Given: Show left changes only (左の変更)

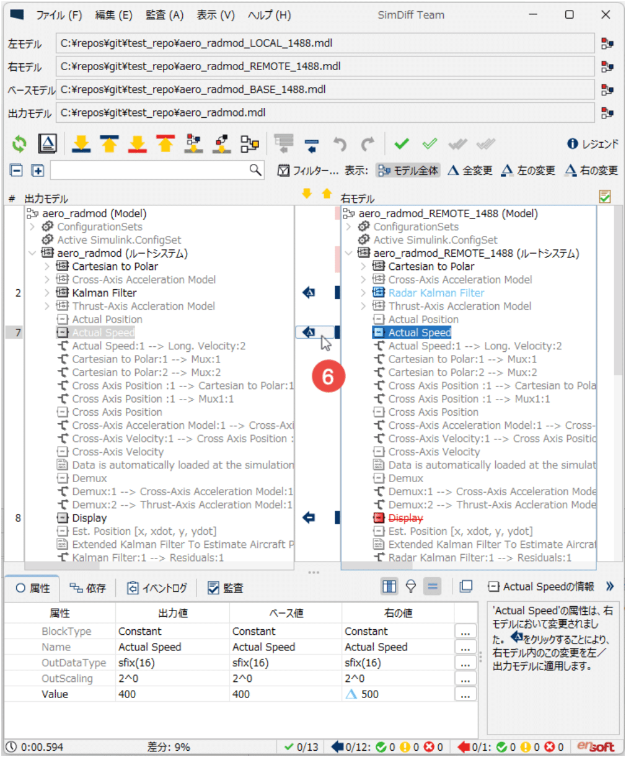Looking at the screenshot, I should [528, 170].
